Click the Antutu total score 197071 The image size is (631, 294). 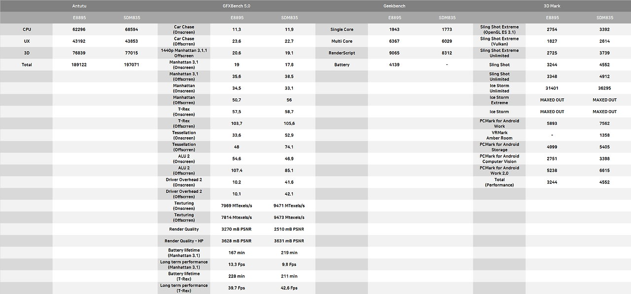(x=132, y=65)
